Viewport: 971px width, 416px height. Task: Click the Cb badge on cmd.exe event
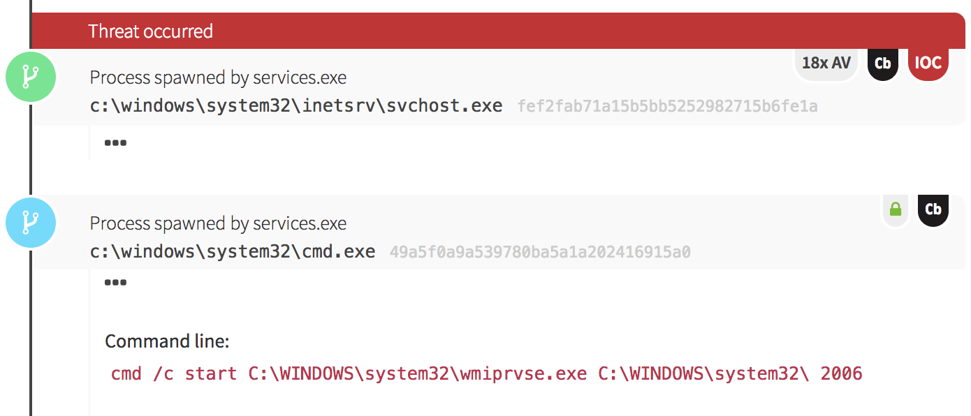coord(933,209)
